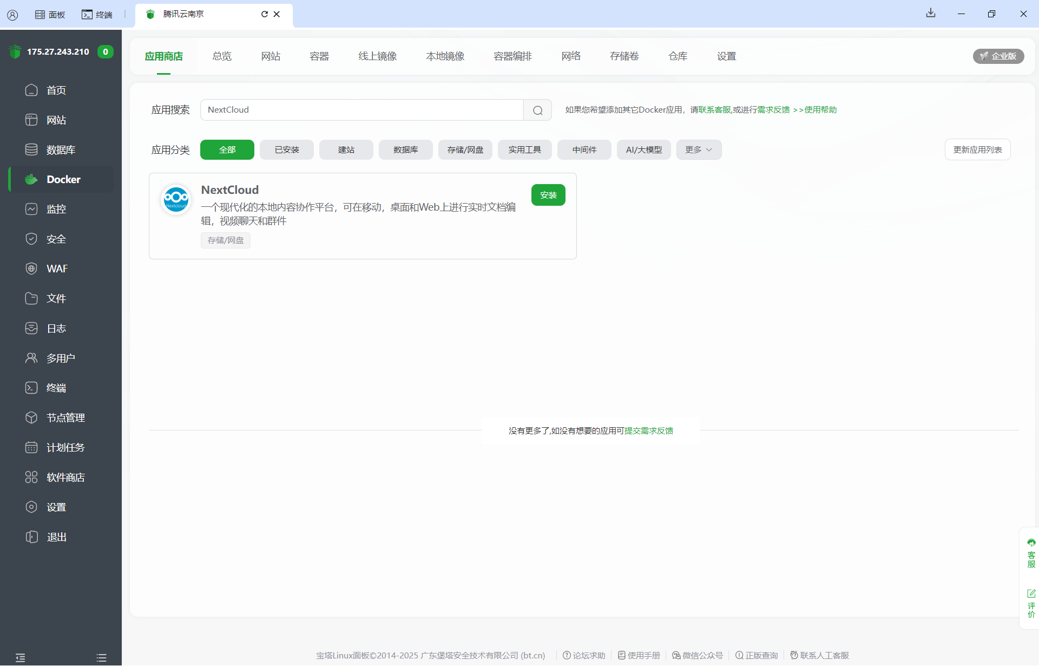Viewport: 1039px width, 666px height.
Task: Click the user account icon top-left
Action: tap(12, 15)
